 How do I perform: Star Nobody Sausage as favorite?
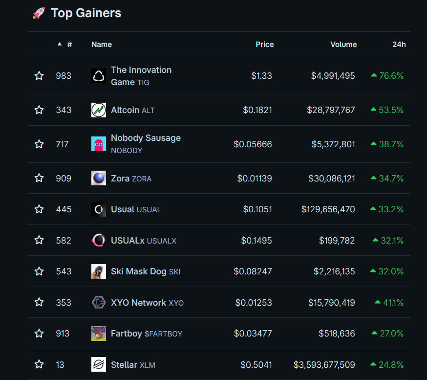coord(39,144)
